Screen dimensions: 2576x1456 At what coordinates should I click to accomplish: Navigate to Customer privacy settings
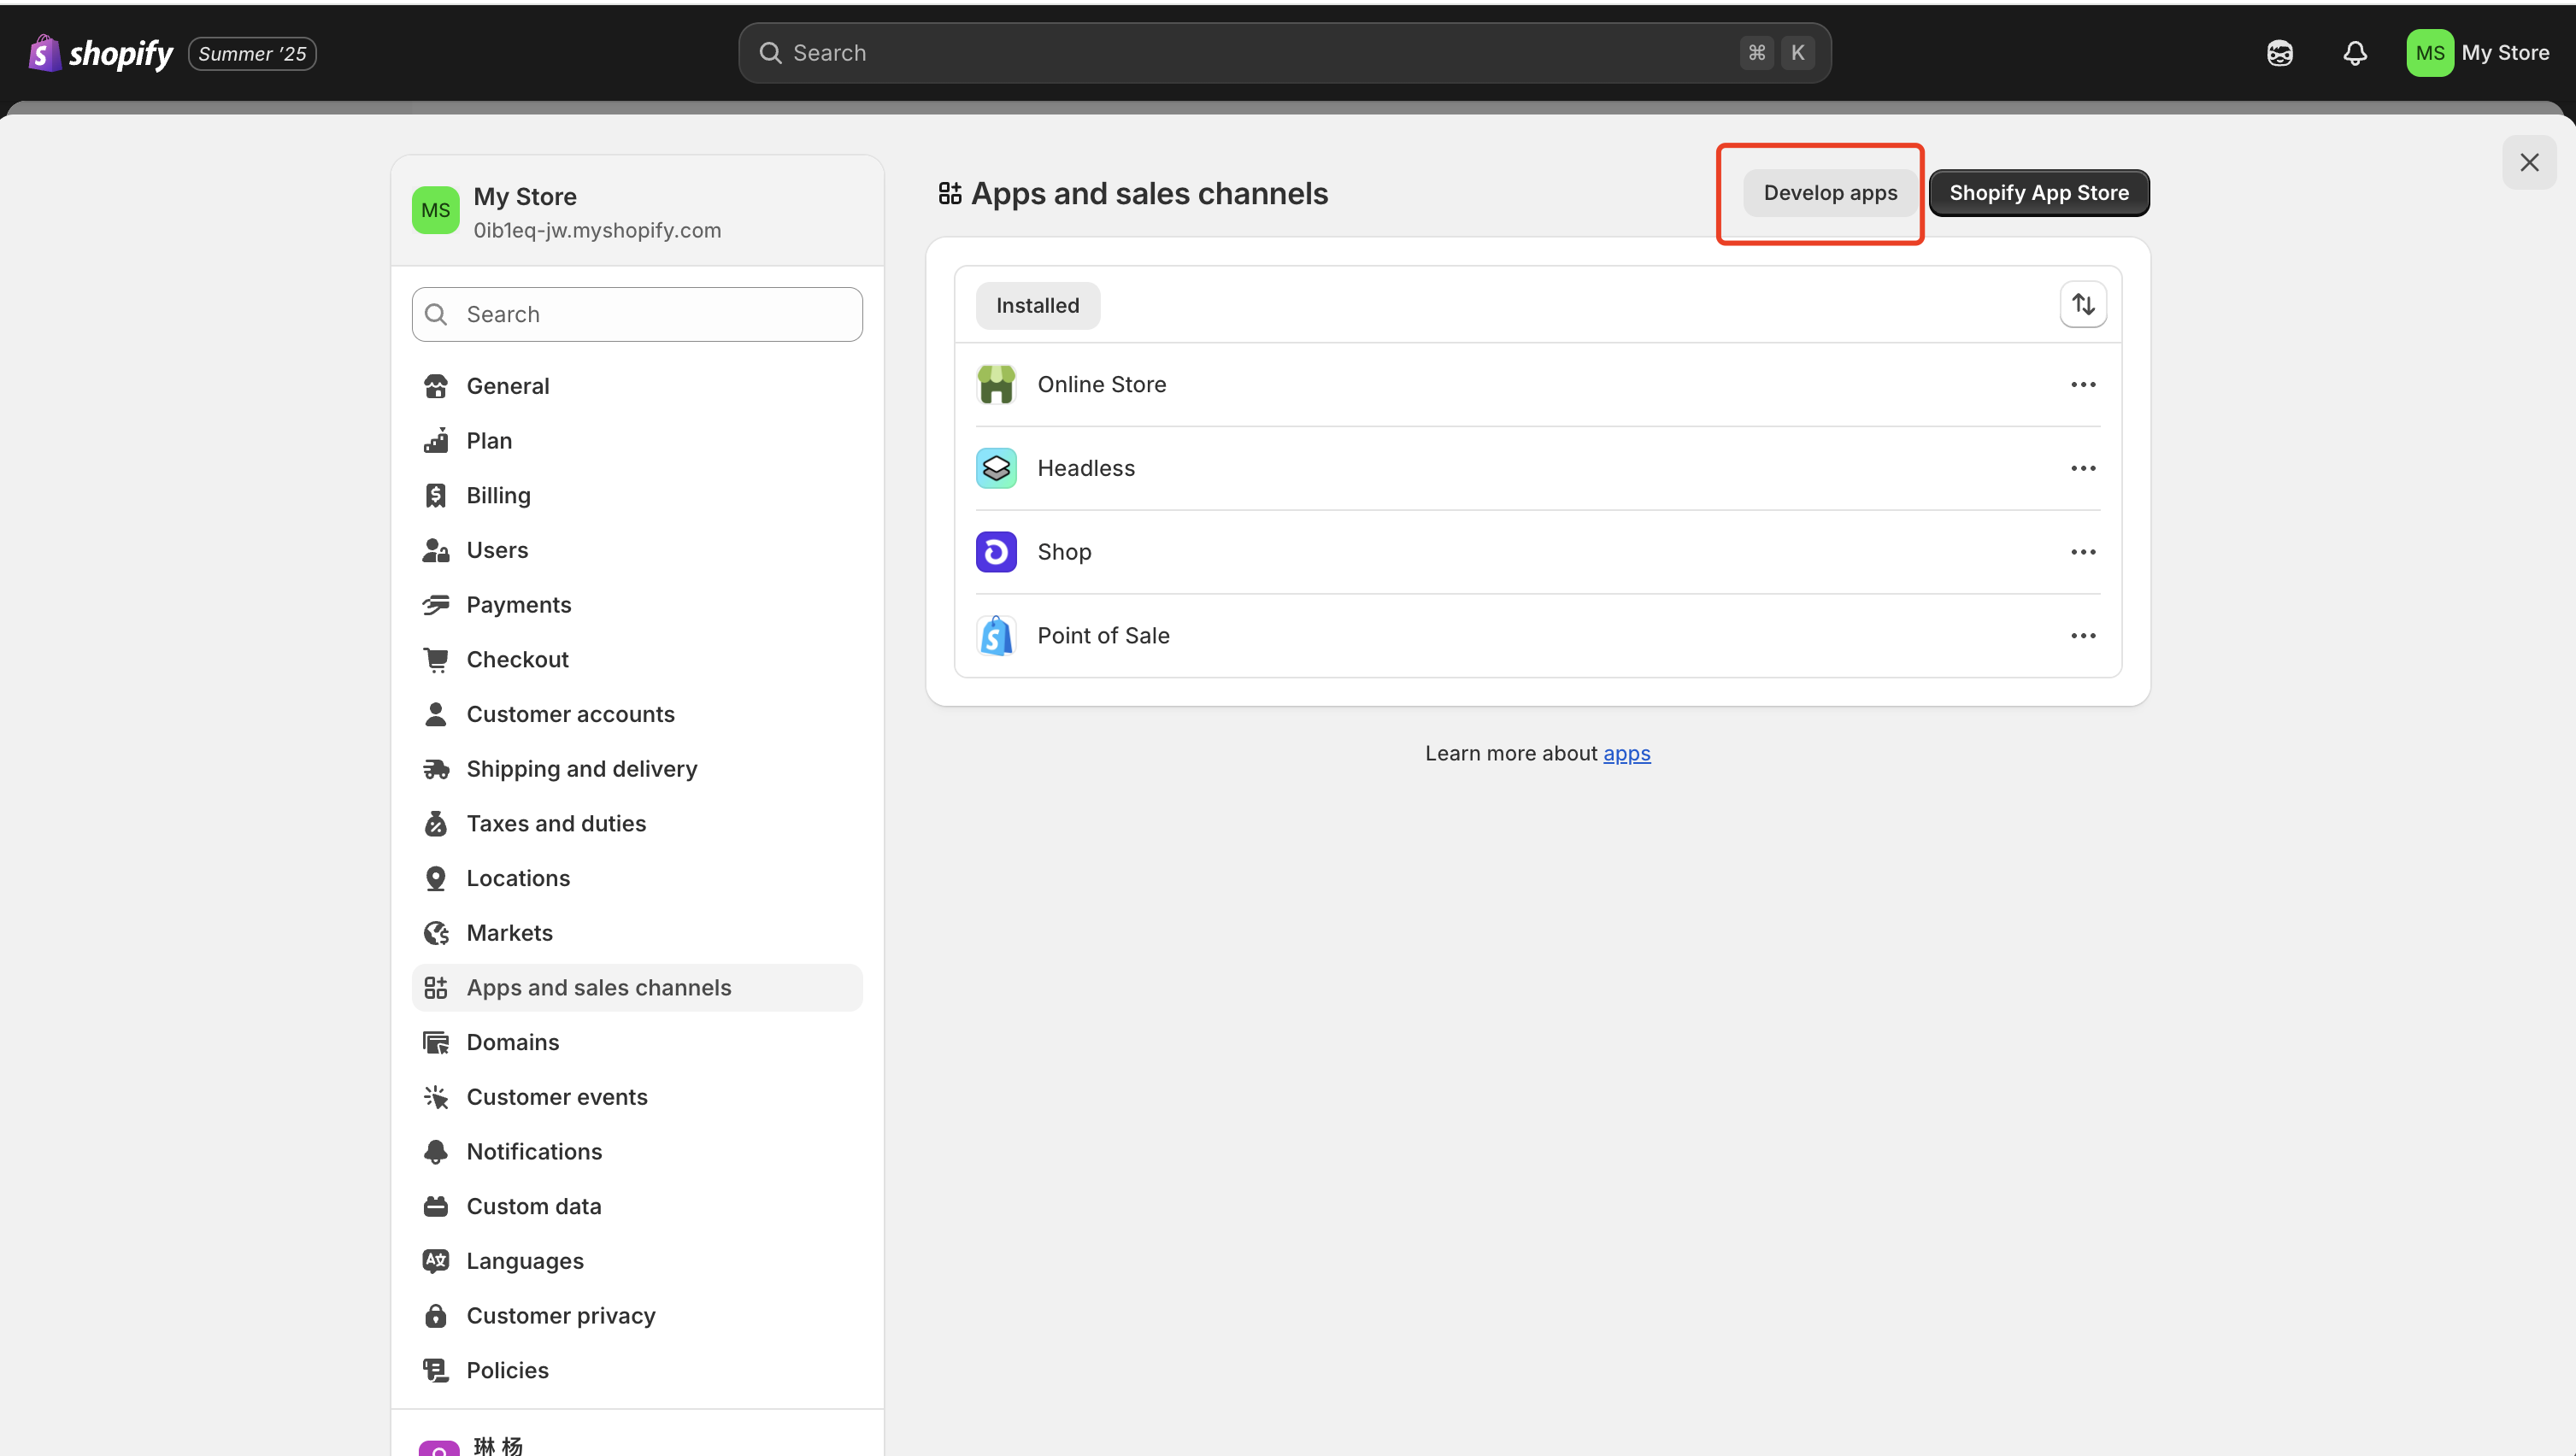pos(560,1316)
